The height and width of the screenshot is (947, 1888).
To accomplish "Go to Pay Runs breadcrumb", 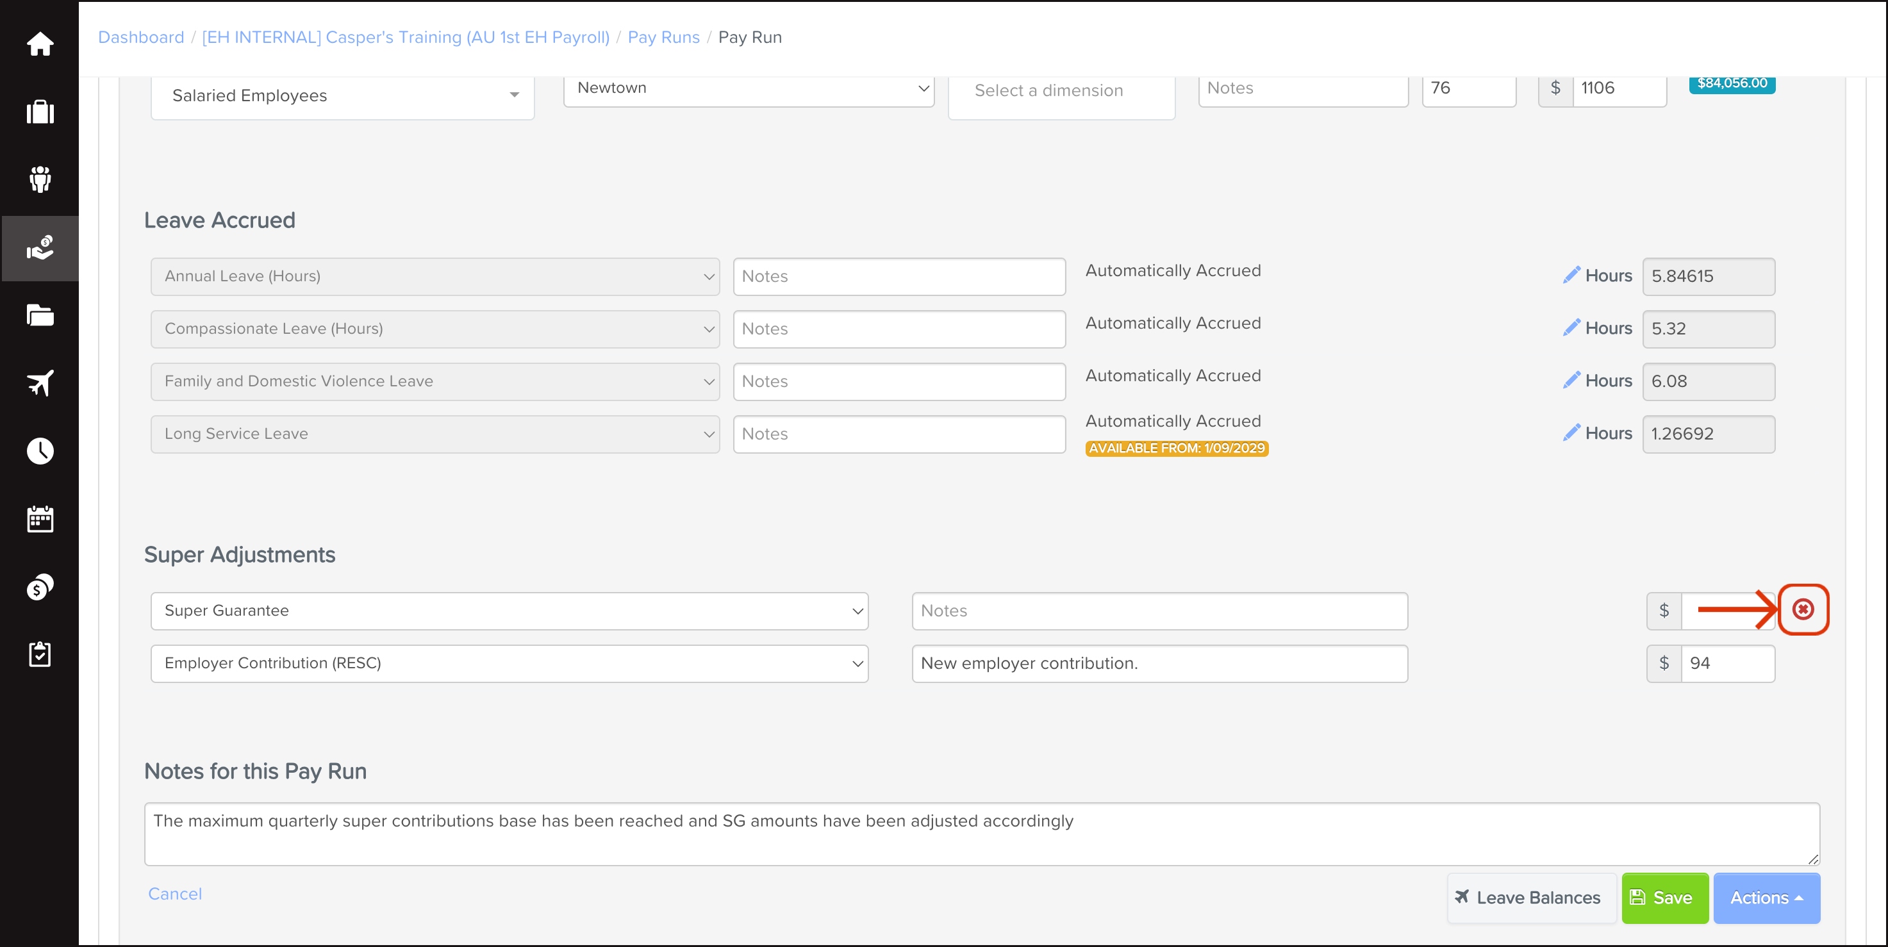I will pyautogui.click(x=663, y=37).
